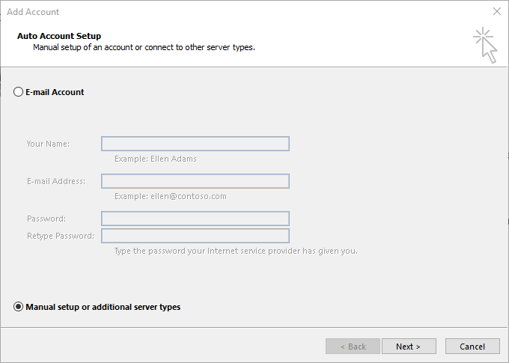Viewport: 509px width, 363px height.
Task: Click the "Your Name:" label
Action: pos(49,144)
